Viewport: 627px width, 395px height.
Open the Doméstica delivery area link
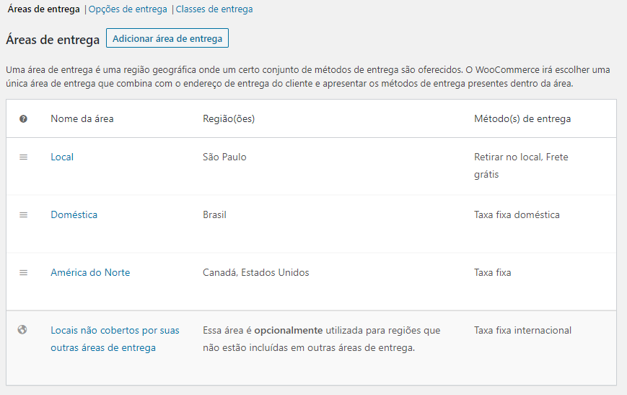[x=74, y=214]
